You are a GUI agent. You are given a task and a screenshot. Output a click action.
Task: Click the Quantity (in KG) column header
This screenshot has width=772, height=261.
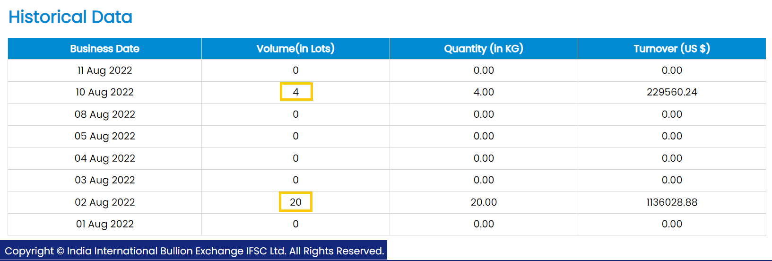click(484, 49)
